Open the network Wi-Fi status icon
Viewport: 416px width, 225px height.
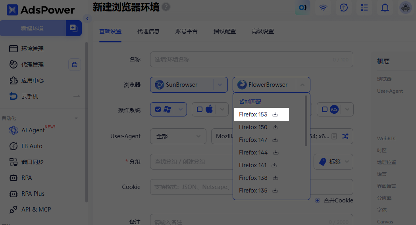click(323, 8)
